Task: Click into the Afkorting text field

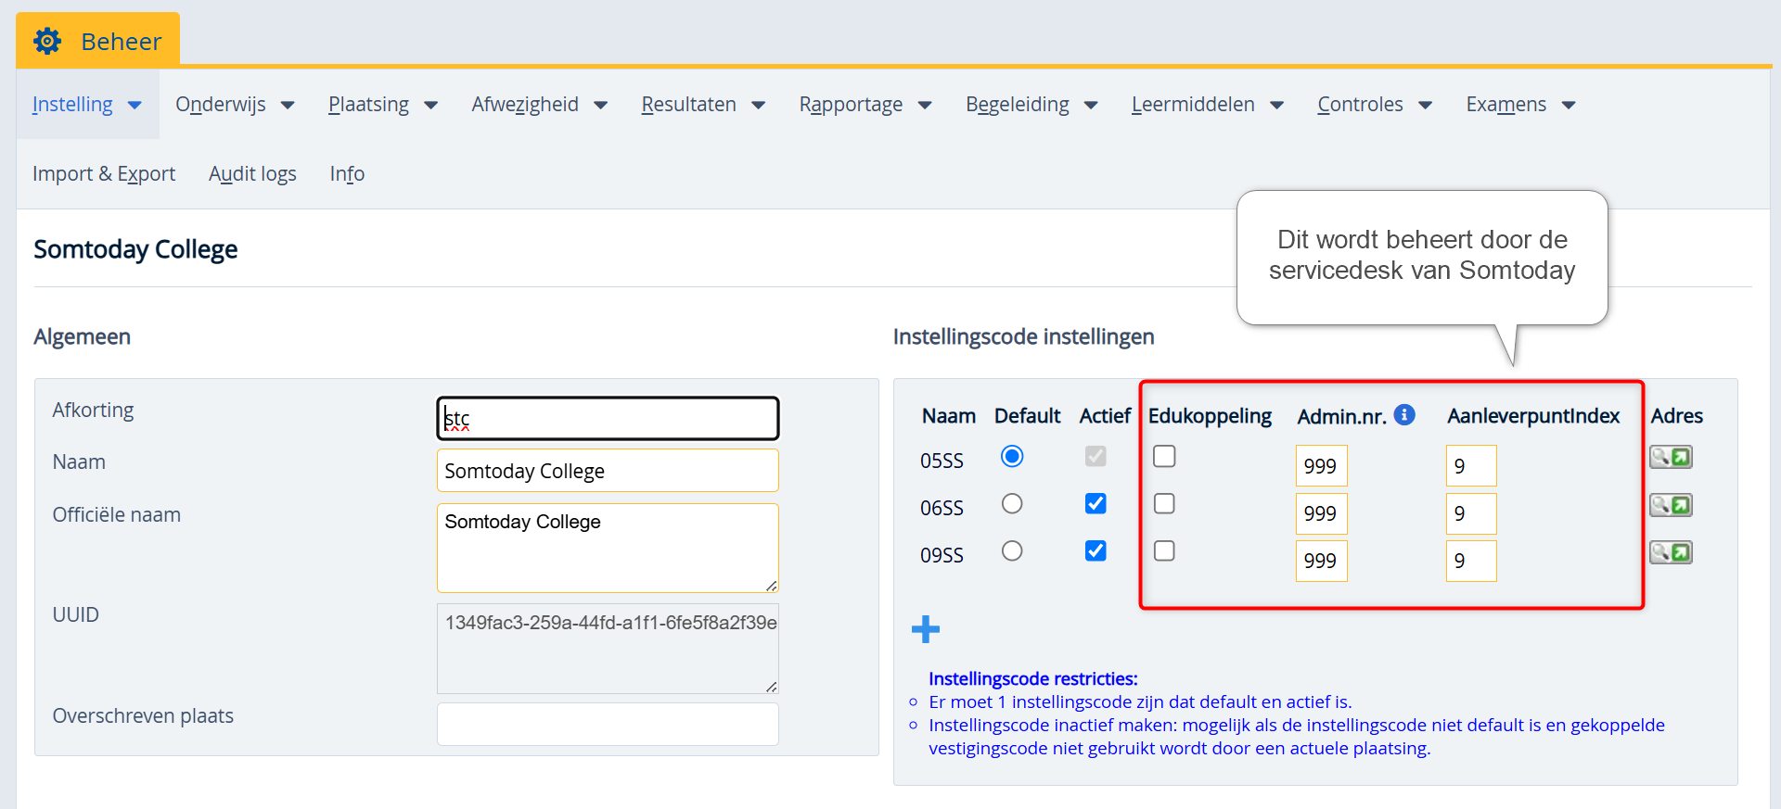Action: tap(608, 419)
